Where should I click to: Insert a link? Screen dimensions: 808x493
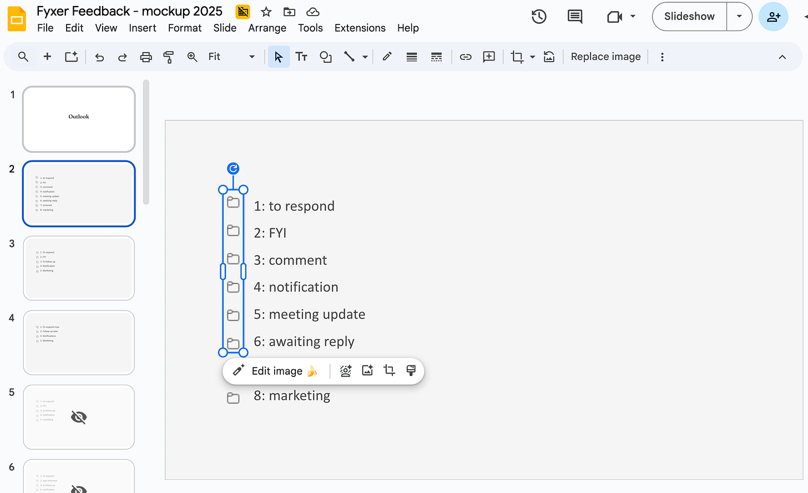coord(466,57)
